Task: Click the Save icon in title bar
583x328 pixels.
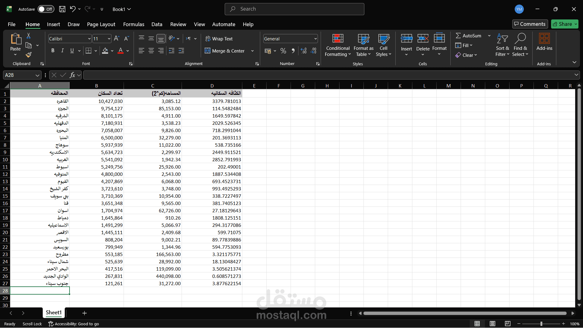Action: [x=62, y=9]
